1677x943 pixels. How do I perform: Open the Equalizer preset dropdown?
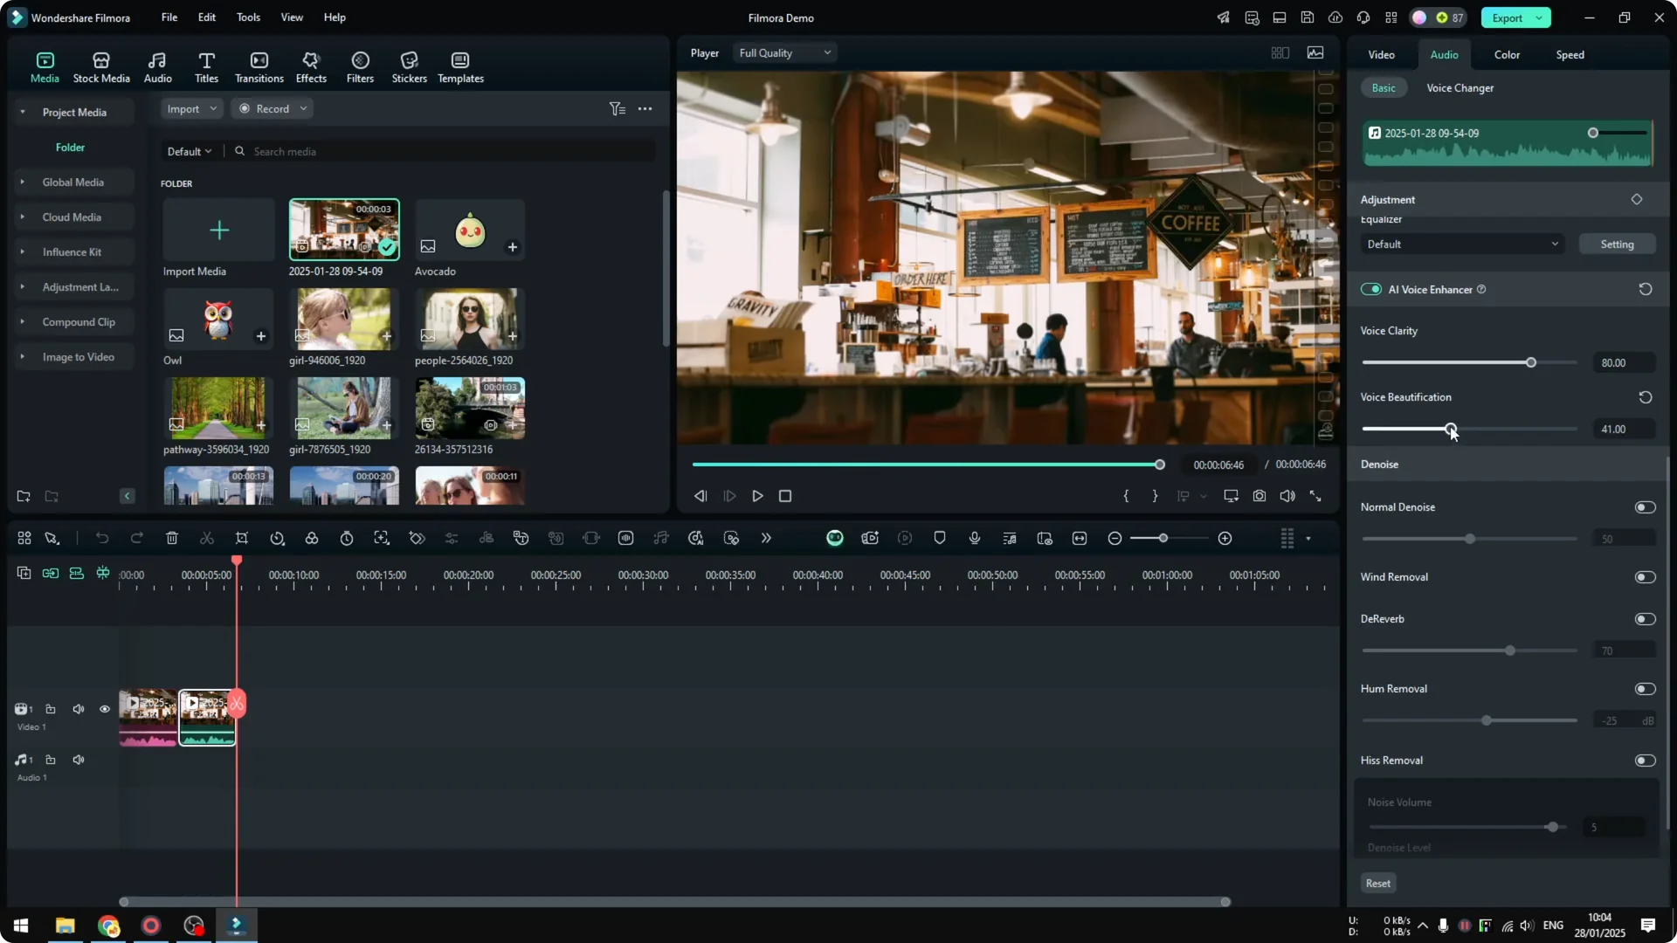click(1461, 244)
